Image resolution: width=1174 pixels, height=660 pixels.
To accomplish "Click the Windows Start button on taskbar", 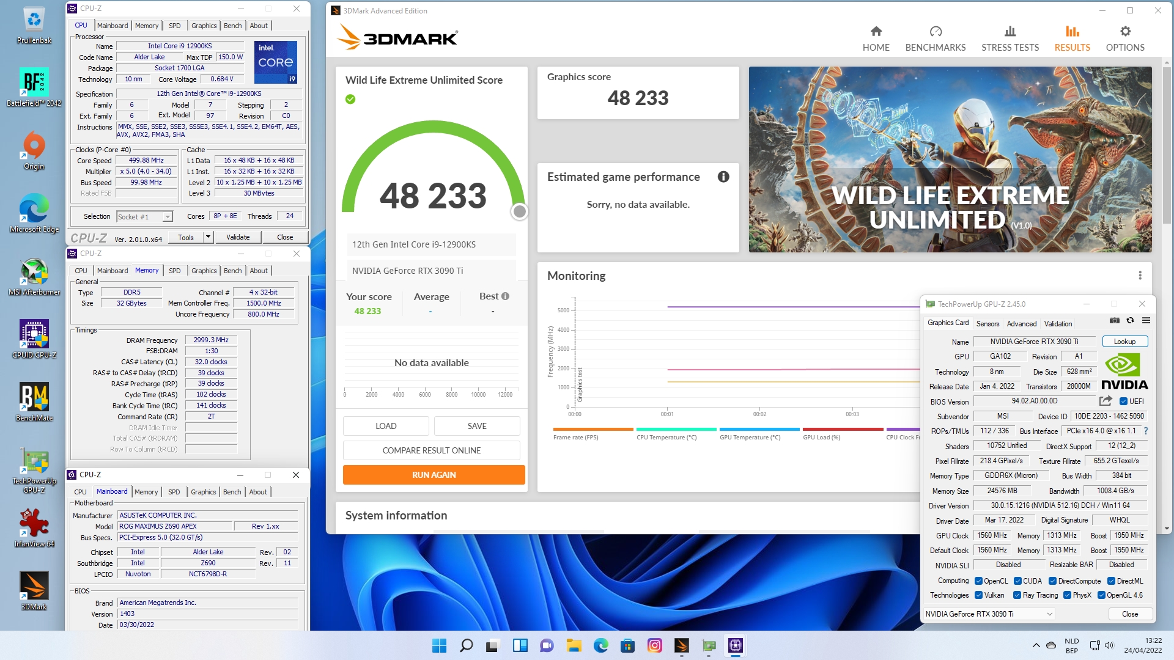I will coord(439,645).
